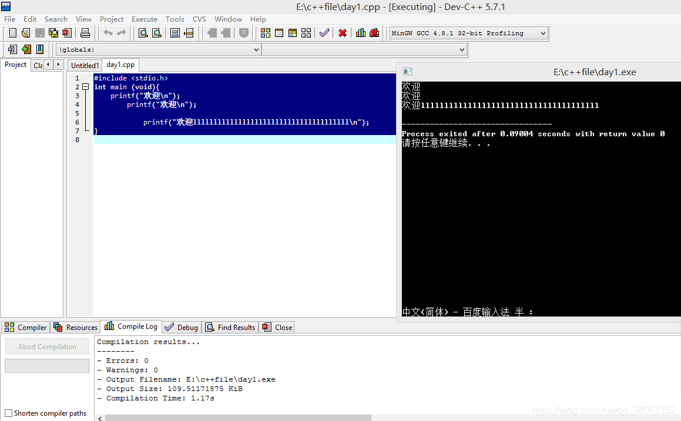681x421 pixels.
Task: Run a syntax check with the checkmark icon
Action: [324, 33]
